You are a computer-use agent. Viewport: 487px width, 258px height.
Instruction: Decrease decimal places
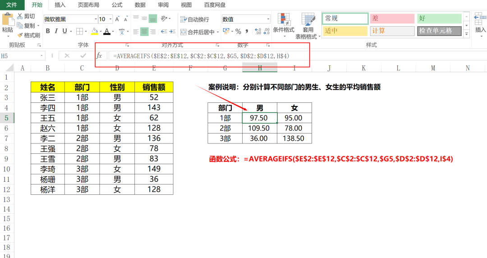click(x=266, y=32)
